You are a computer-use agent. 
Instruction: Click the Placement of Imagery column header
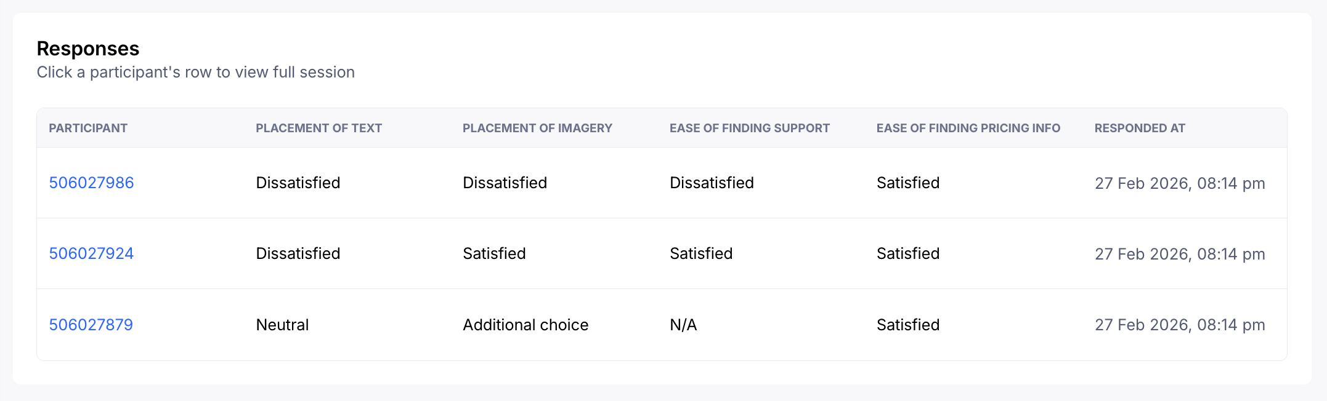click(x=537, y=128)
